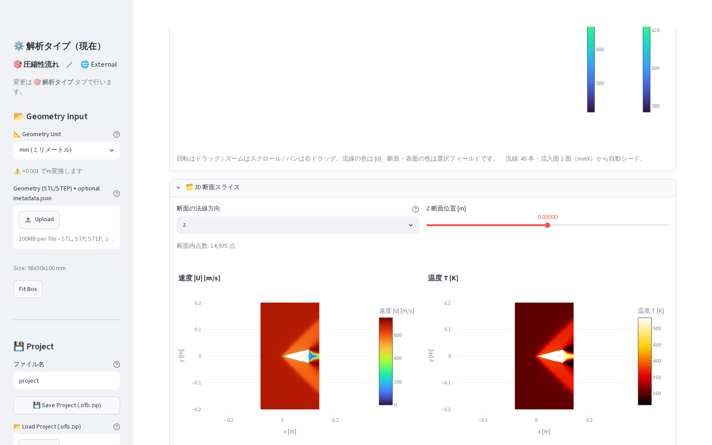Click the 速度 |U| [m/s] chart title
The image size is (712, 445).
tap(199, 278)
